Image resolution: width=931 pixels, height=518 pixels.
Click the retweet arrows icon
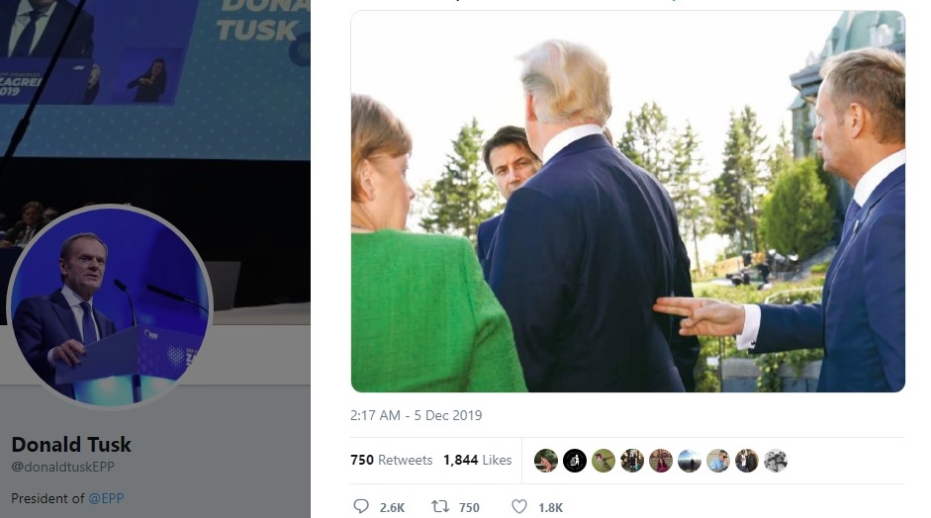[x=440, y=506]
